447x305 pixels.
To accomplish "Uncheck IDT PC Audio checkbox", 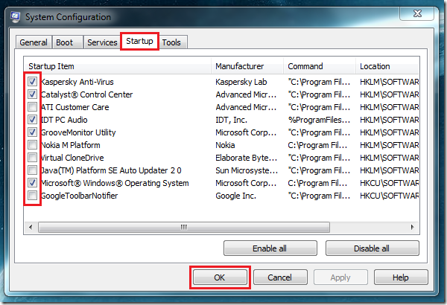I will point(32,120).
